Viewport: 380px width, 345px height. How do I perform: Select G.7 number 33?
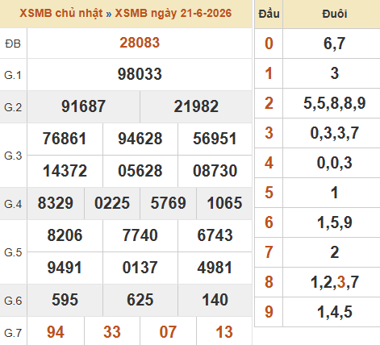tap(112, 332)
